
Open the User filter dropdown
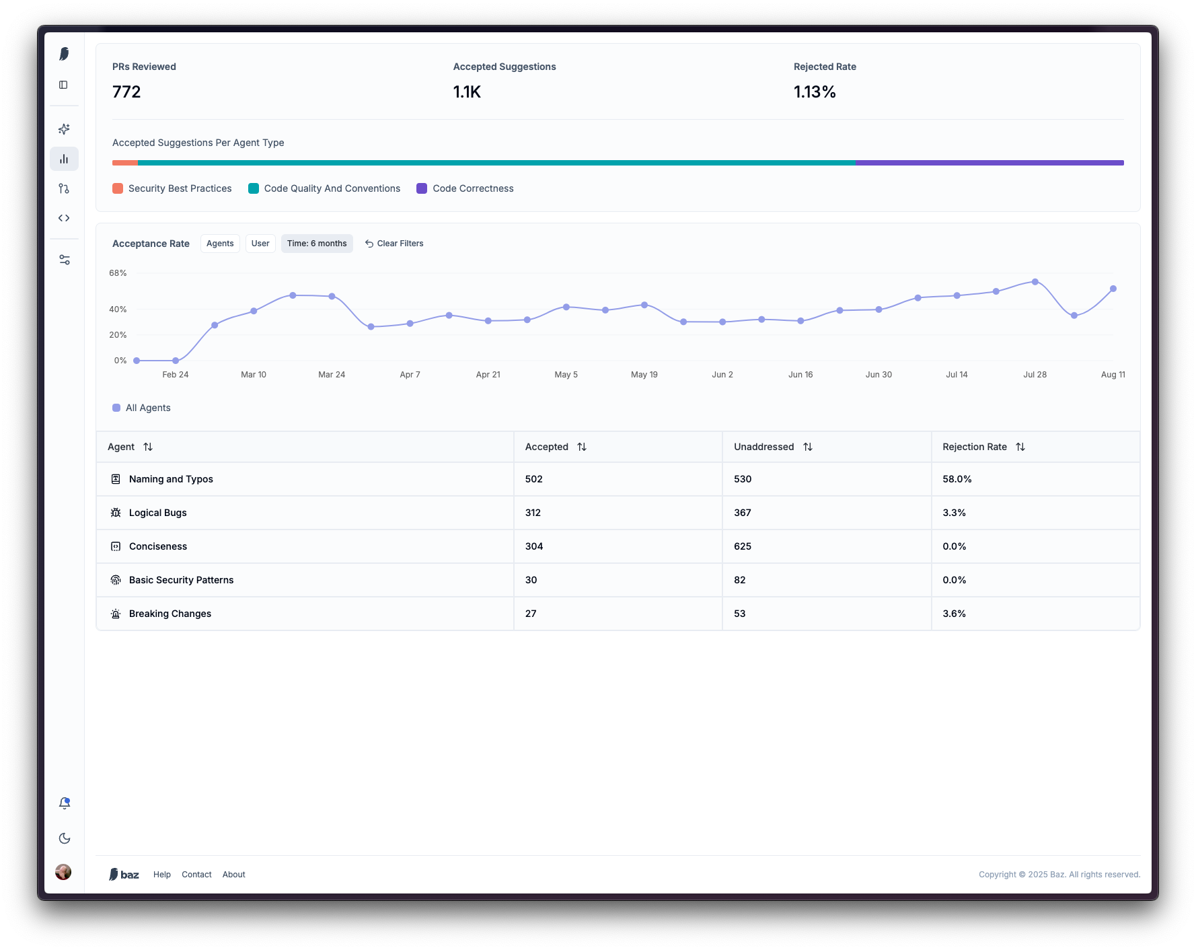click(x=260, y=244)
